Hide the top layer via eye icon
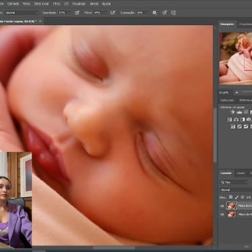Image resolution: width=252 pixels, height=252 pixels. coord(222,206)
